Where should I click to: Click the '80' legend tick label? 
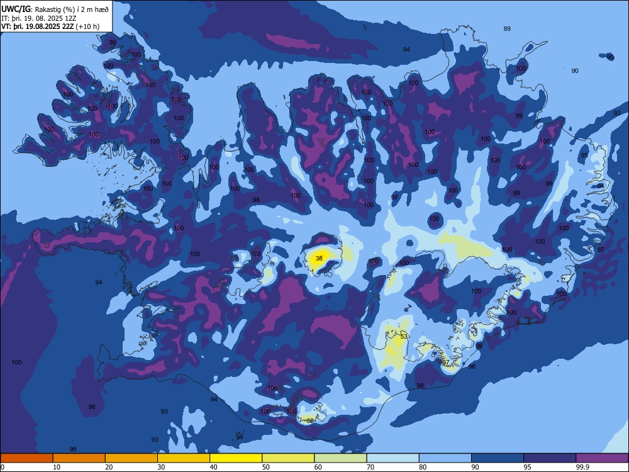pos(423,467)
